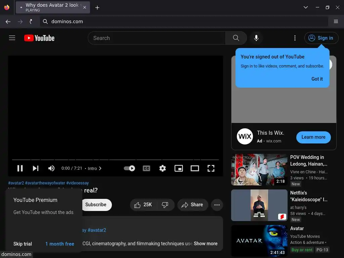The height and width of the screenshot is (258, 344).
Task: Click the Firefox icon in the tab bar
Action: [7, 7]
